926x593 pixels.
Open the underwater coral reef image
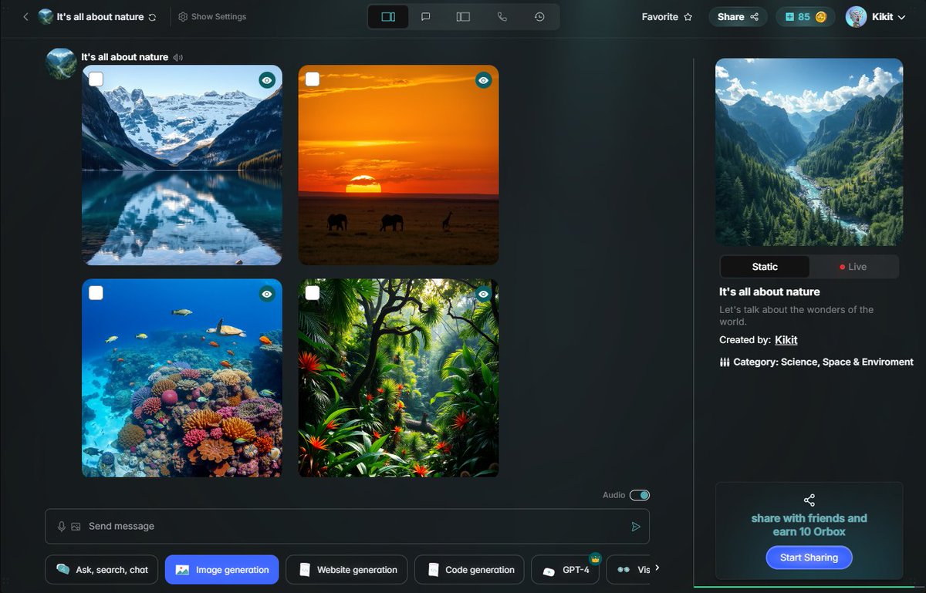point(182,378)
